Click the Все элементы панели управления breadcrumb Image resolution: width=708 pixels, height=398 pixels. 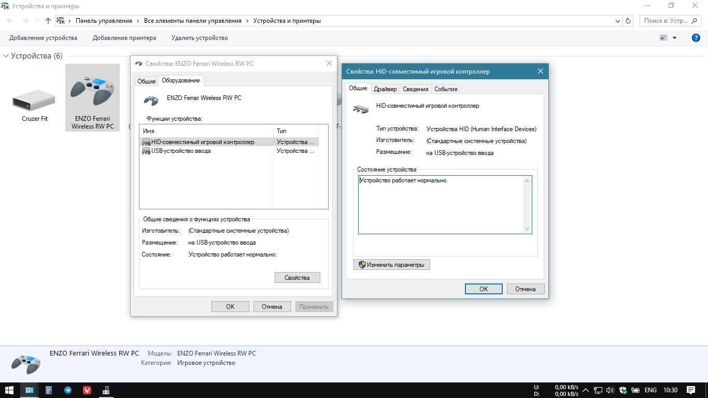tap(193, 21)
